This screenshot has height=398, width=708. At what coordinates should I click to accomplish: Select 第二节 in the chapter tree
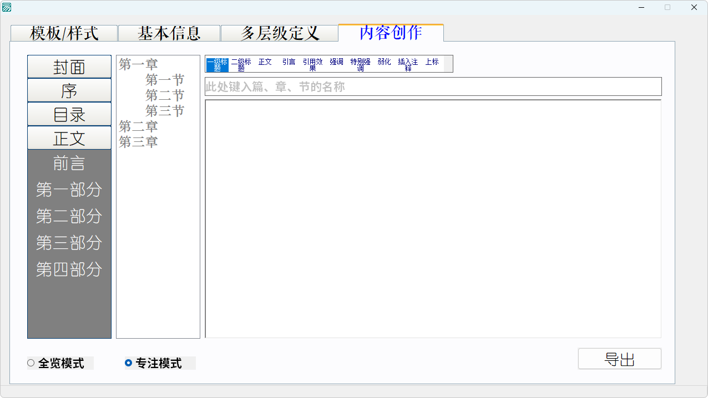(x=165, y=96)
